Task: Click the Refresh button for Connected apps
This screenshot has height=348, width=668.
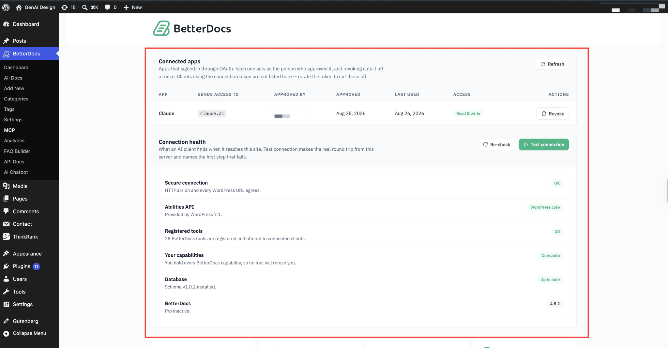Action: tap(552, 64)
